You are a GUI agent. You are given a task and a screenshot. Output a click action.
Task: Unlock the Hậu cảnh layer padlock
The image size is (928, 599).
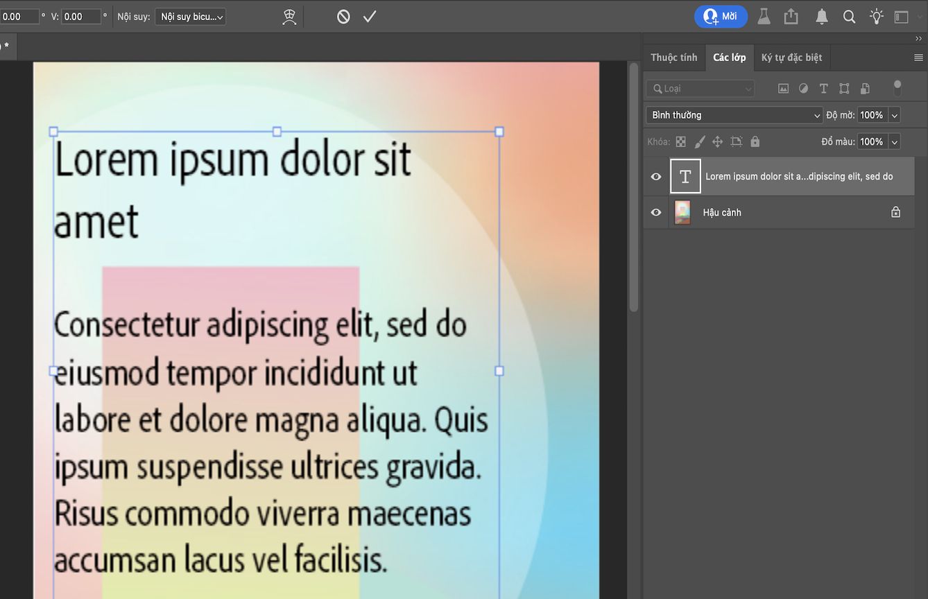[895, 212]
